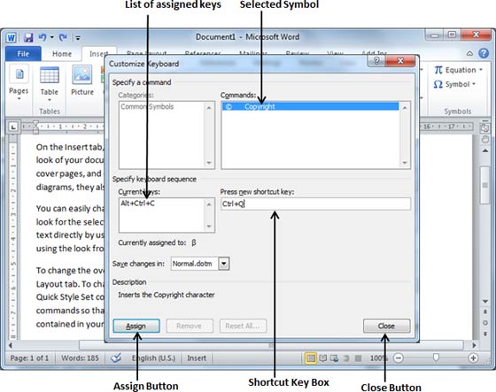Toggle the ruler icon above vertical scrollbar
This screenshot has height=392, width=496.
pos(484,127)
